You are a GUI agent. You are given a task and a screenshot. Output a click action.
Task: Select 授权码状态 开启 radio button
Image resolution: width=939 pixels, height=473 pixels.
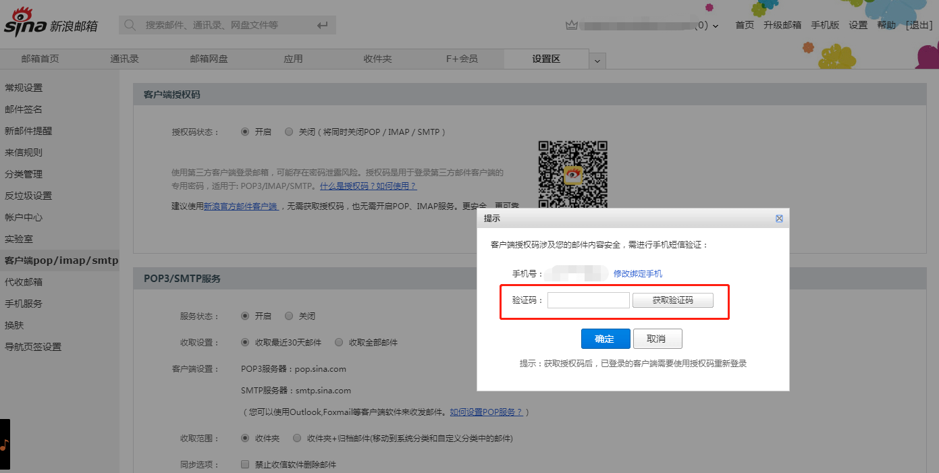(x=245, y=132)
